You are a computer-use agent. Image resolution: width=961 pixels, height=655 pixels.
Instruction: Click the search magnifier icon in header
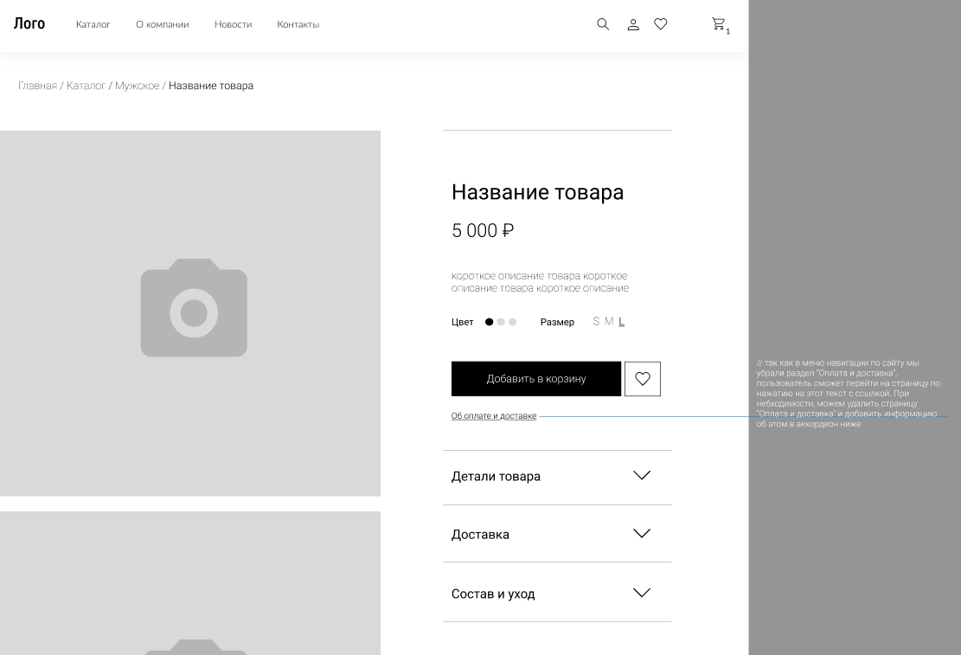pos(603,24)
